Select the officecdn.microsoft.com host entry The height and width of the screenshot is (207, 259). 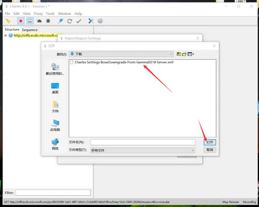click(x=36, y=35)
